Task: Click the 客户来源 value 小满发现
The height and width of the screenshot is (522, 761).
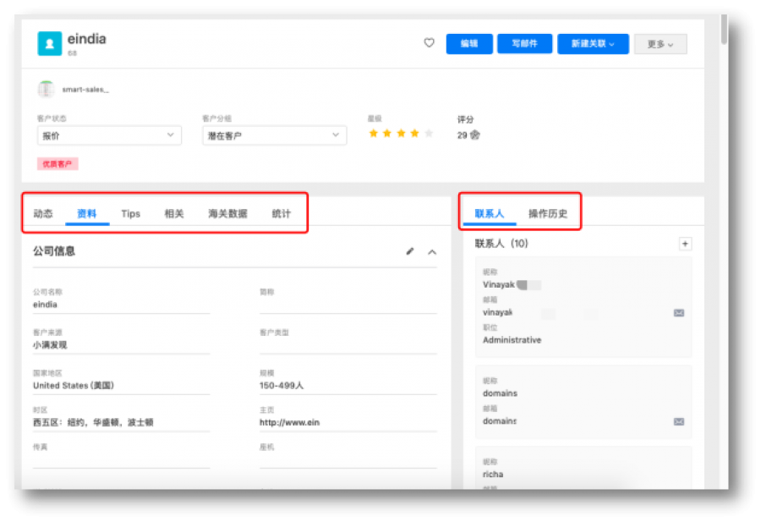Action: click(x=50, y=345)
